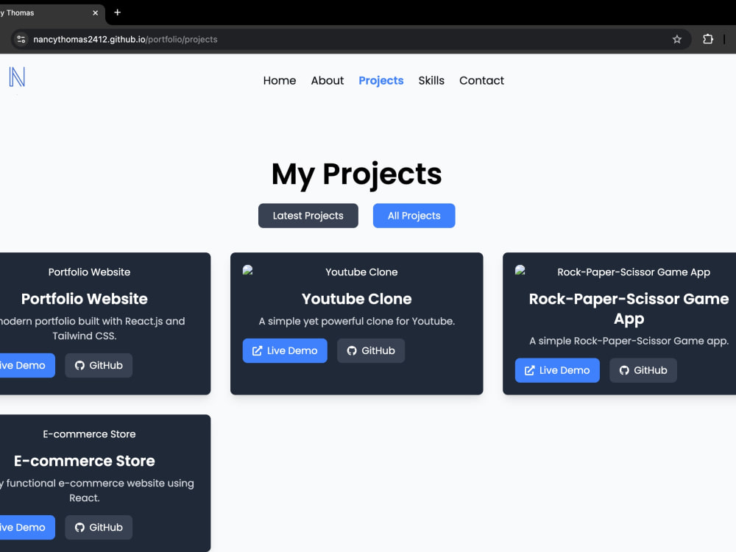Launch Live Demo for Rock-Paper-Scissor Game App

coord(557,370)
